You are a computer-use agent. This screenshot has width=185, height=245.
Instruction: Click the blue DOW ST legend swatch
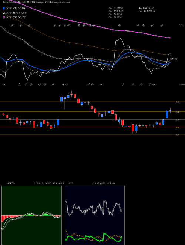tap(4, 8)
